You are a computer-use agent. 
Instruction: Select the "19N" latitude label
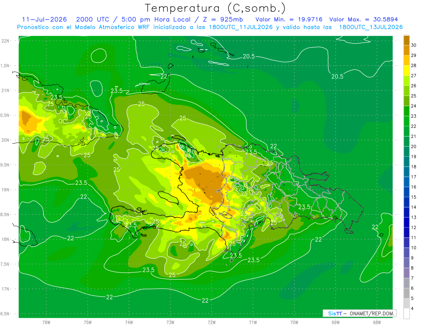coord(5,190)
